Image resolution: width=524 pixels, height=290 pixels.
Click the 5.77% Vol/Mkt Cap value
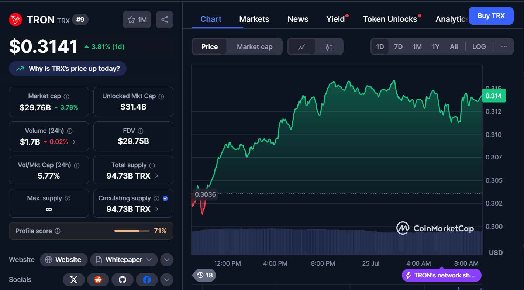[x=49, y=176]
